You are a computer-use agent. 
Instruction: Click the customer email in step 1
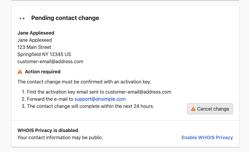[138, 92]
